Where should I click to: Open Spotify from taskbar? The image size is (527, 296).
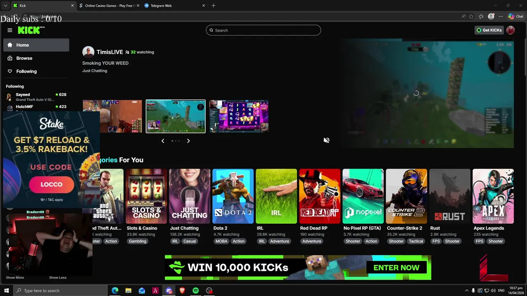pos(196,291)
